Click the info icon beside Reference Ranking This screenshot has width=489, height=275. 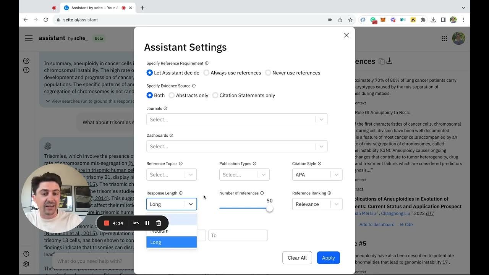329,193
